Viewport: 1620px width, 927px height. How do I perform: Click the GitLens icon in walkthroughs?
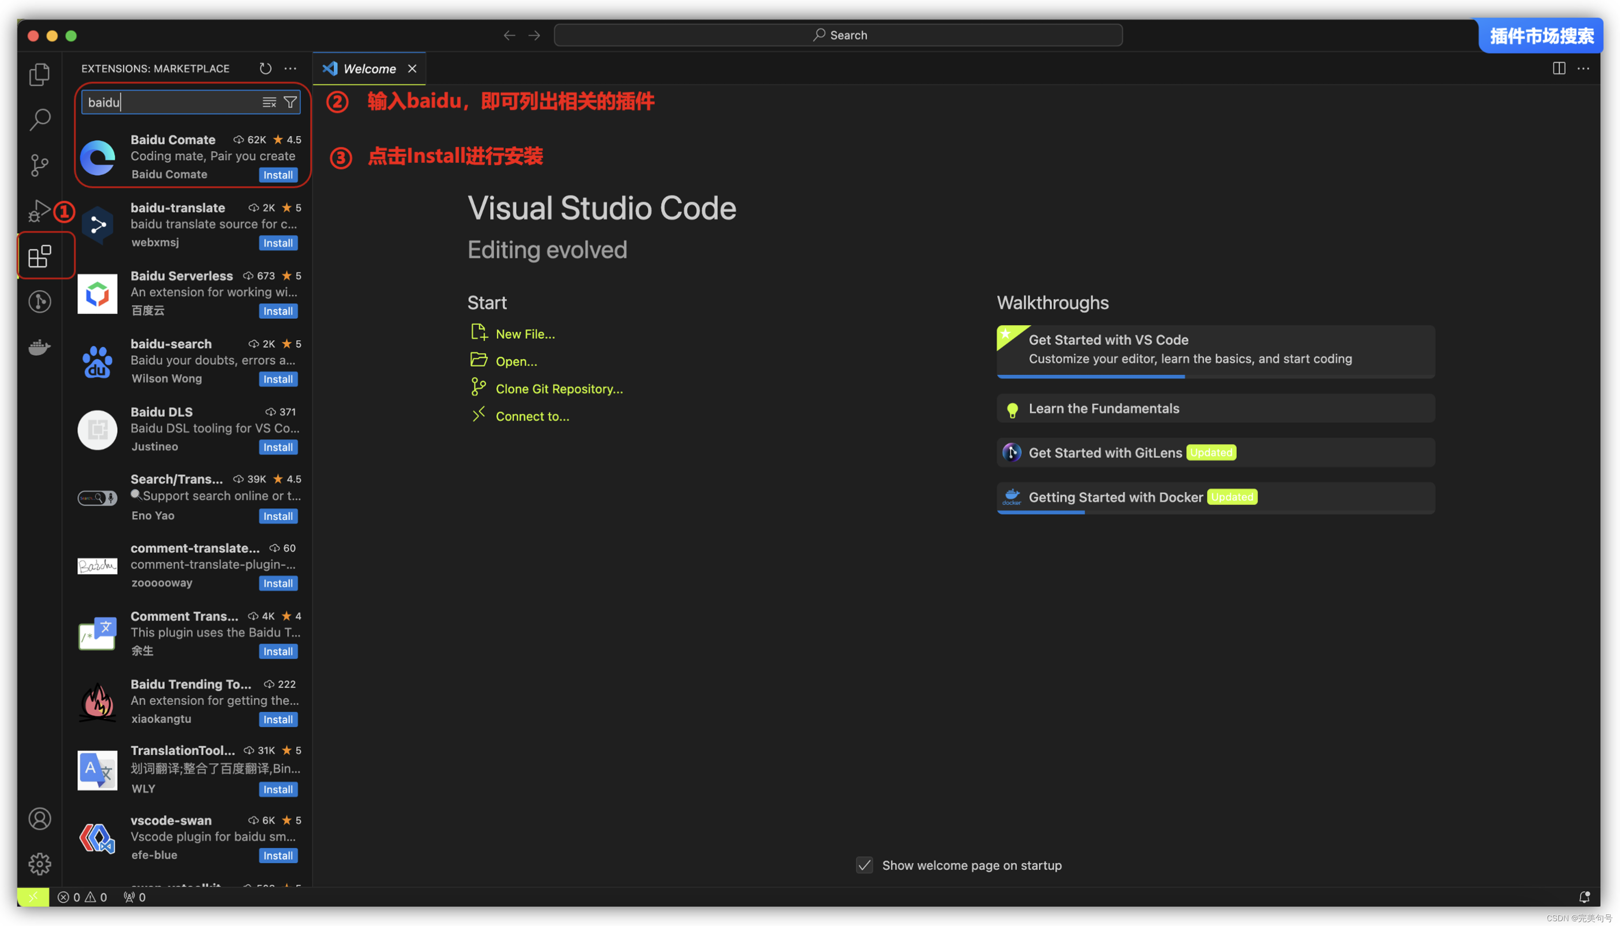click(1011, 453)
